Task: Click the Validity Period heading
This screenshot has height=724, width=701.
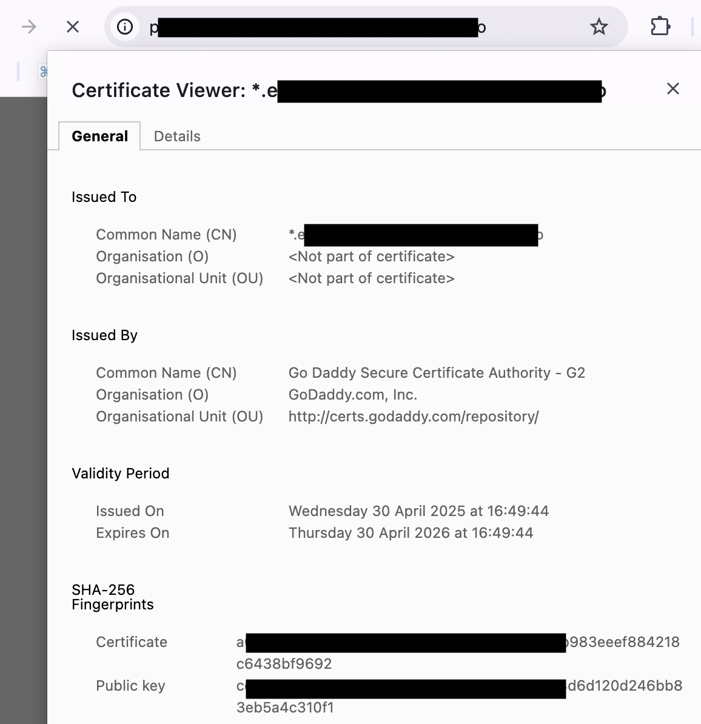Action: click(x=121, y=474)
